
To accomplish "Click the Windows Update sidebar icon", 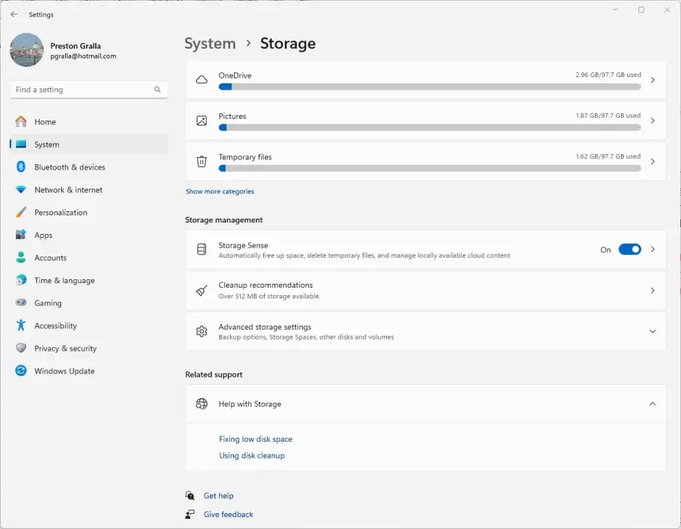I will pos(21,371).
